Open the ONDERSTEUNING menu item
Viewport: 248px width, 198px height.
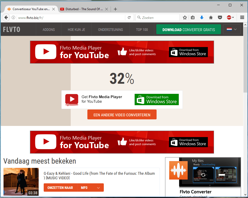(111, 30)
